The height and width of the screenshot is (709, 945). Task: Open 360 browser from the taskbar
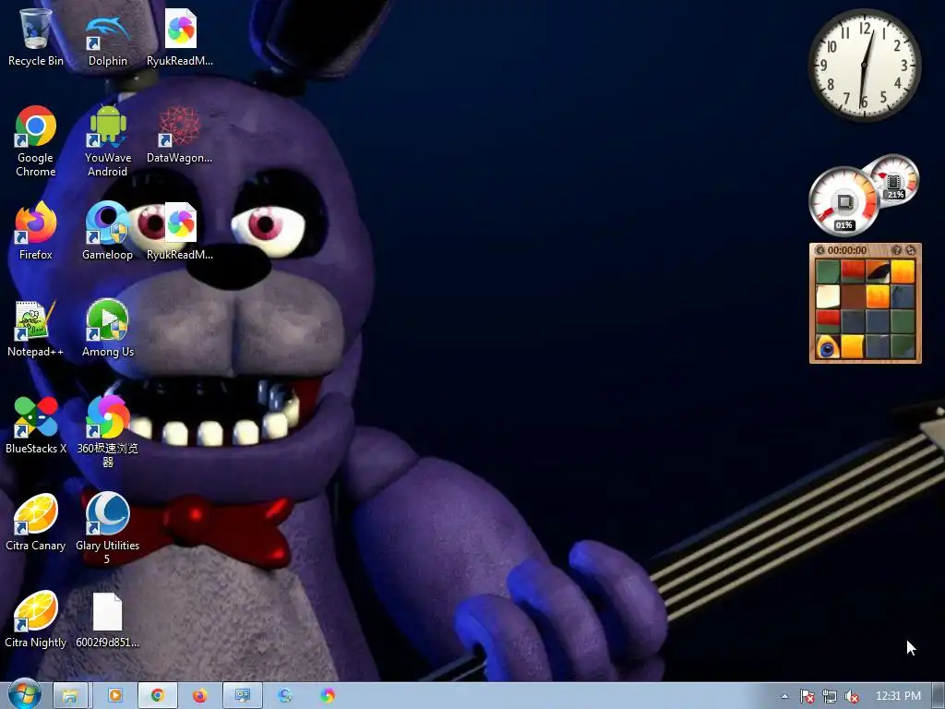328,696
